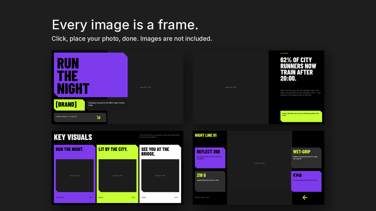Click the Three hero frames description text

(x=160, y=136)
